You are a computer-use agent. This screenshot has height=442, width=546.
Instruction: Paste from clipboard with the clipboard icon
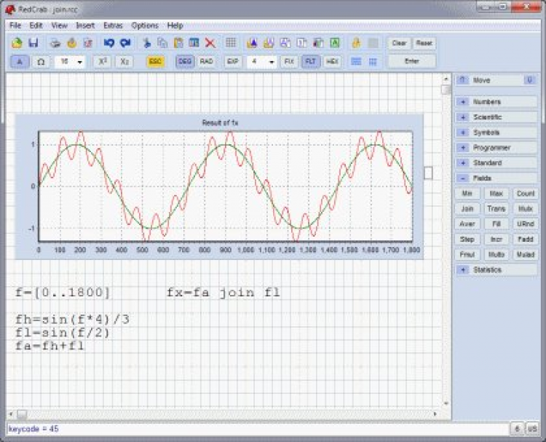coord(178,43)
